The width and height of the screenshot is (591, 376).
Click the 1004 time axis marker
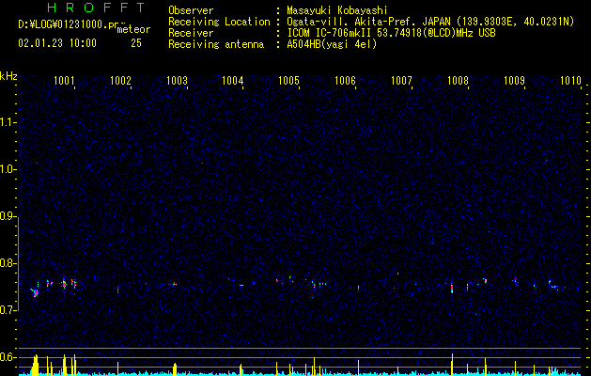pos(233,81)
